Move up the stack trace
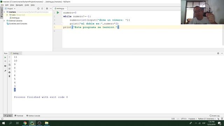 pos(9,57)
